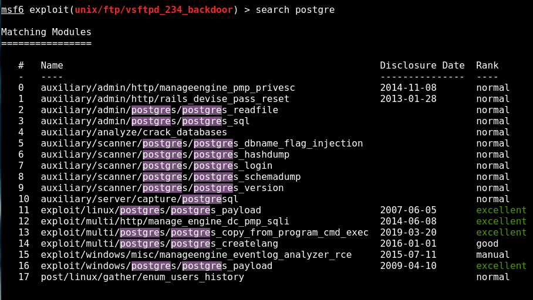Click the Matching Modules heading
The width and height of the screenshot is (533, 300).
pyautogui.click(x=46, y=32)
